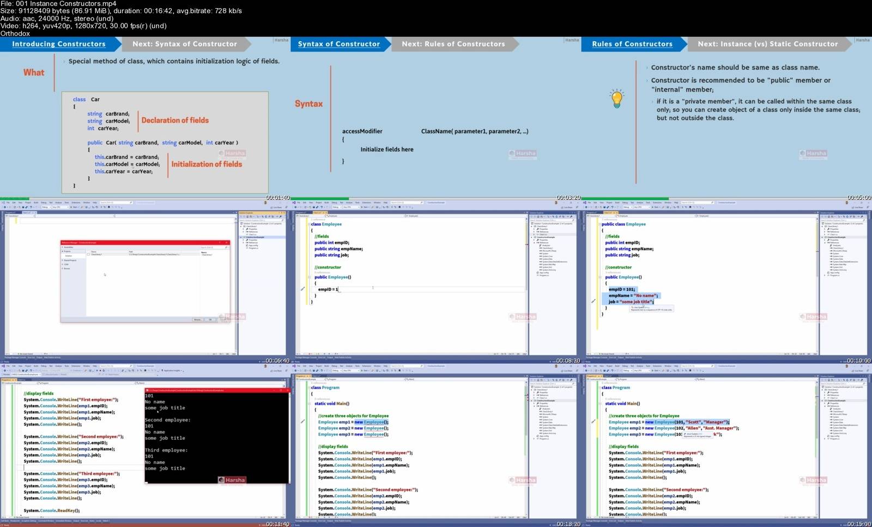Click the 'Audio: aac, 24000 Hz' info line
This screenshot has width=872, height=527.
57,18
